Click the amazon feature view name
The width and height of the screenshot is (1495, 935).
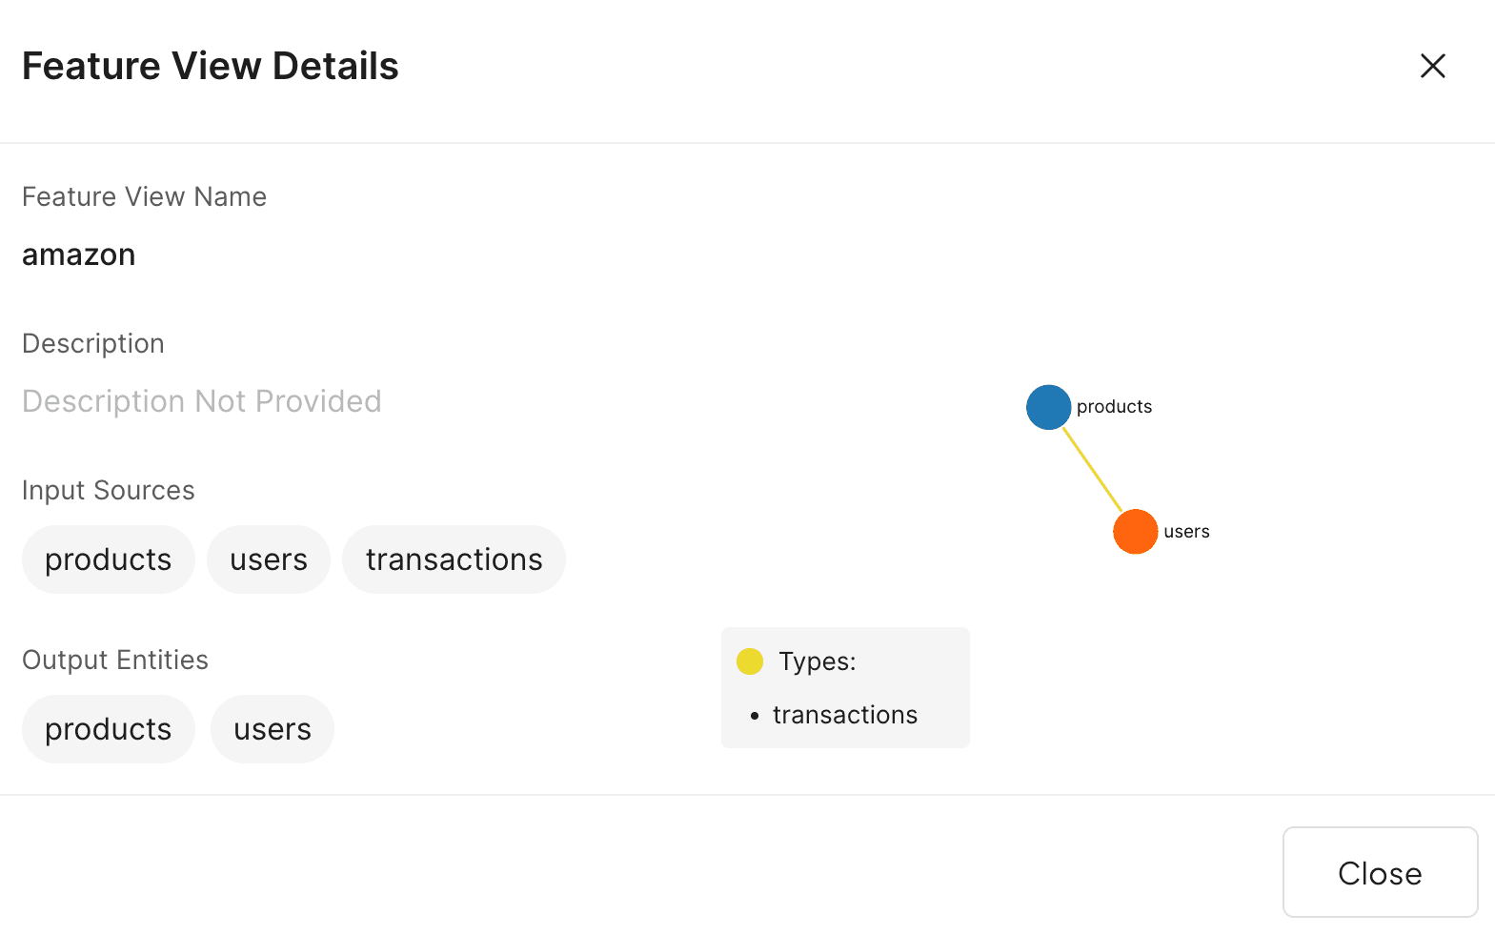[78, 254]
